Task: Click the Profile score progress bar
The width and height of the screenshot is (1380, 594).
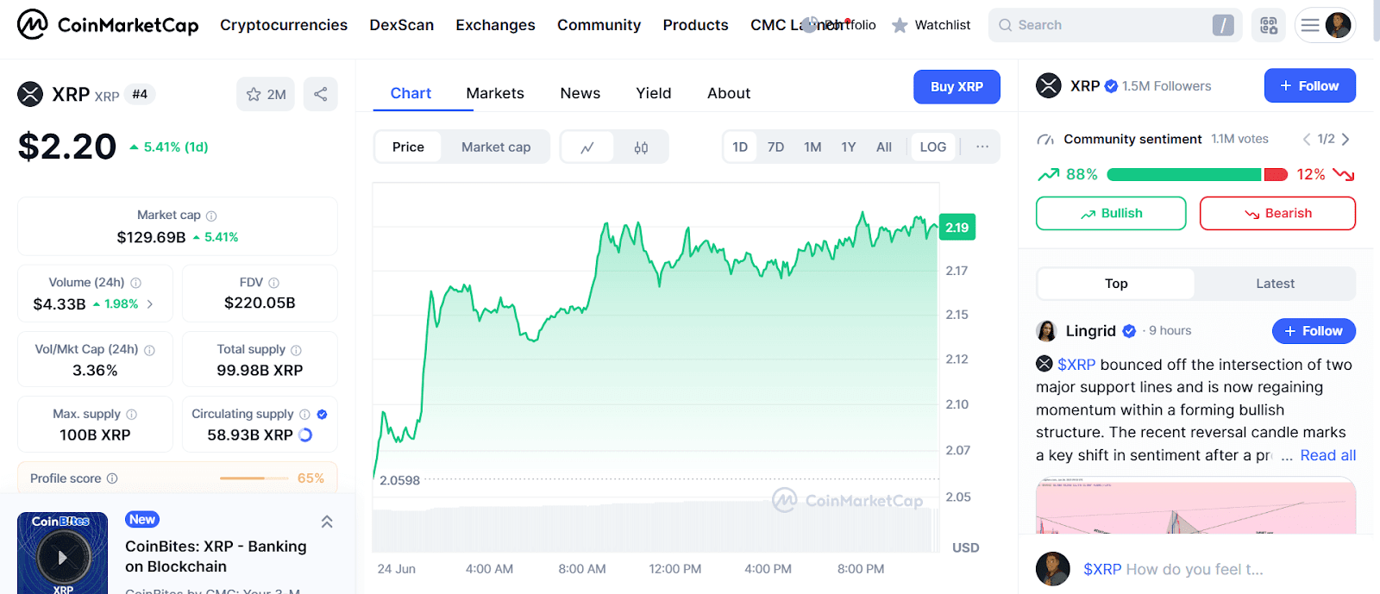Action: point(254,478)
